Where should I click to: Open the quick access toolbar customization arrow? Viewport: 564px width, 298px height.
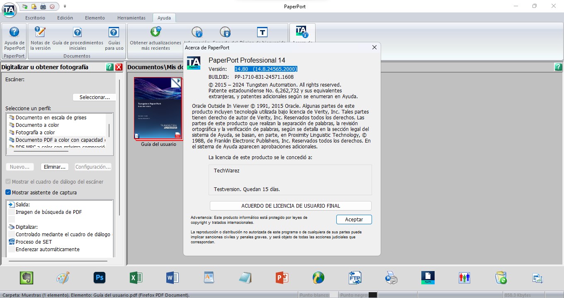(65, 6)
